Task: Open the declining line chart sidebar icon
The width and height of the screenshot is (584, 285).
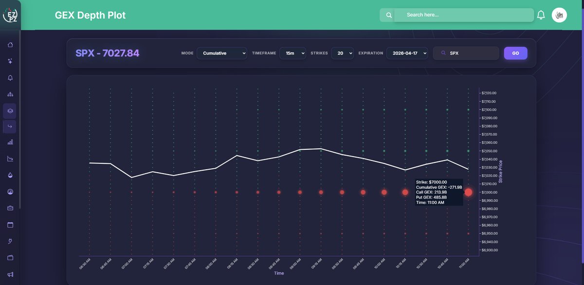Action: click(10, 159)
